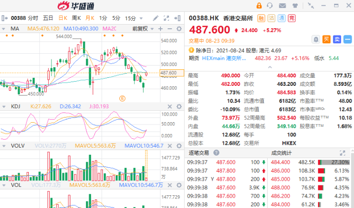Collapse the futures info chevron
The image size is (354, 208).
[x=270, y=67]
